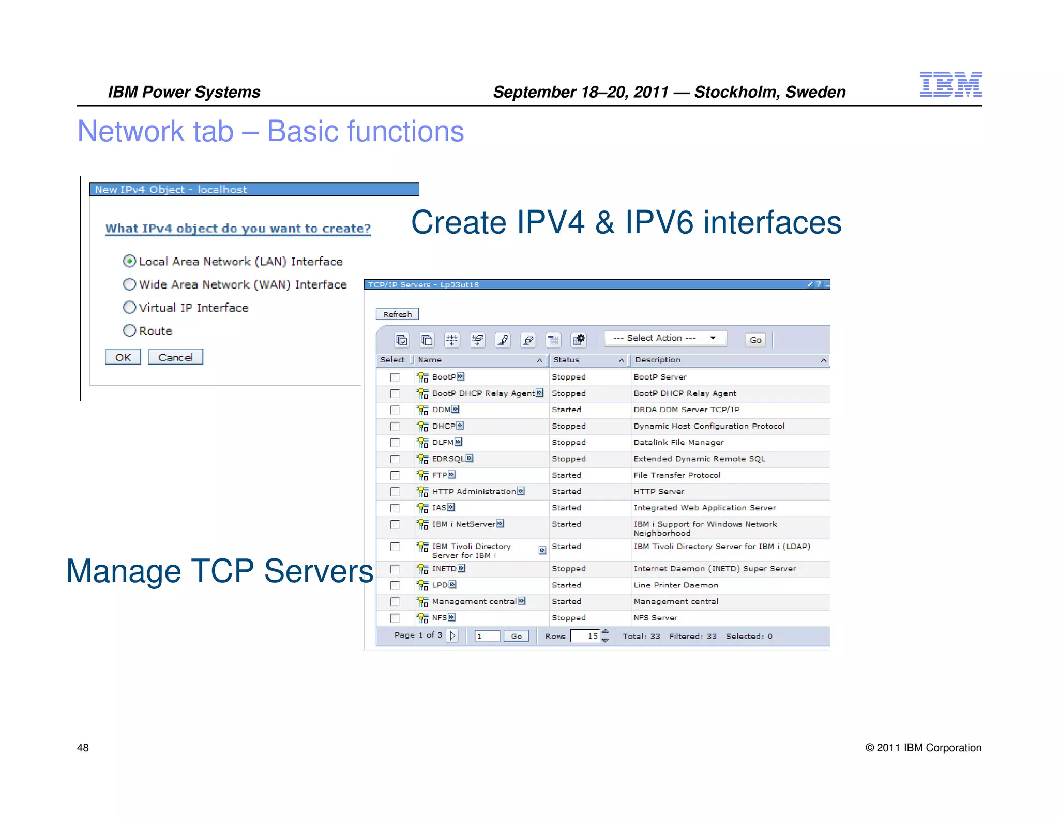Open the context menu arrow next to DDM
The width and height of the screenshot is (1059, 818).
click(456, 409)
